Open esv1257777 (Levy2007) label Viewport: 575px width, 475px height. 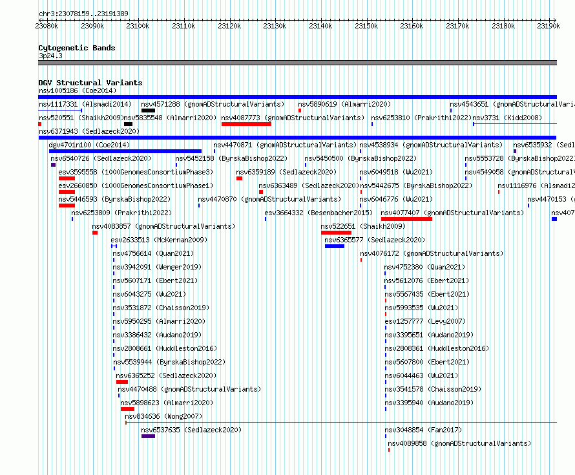click(425, 321)
